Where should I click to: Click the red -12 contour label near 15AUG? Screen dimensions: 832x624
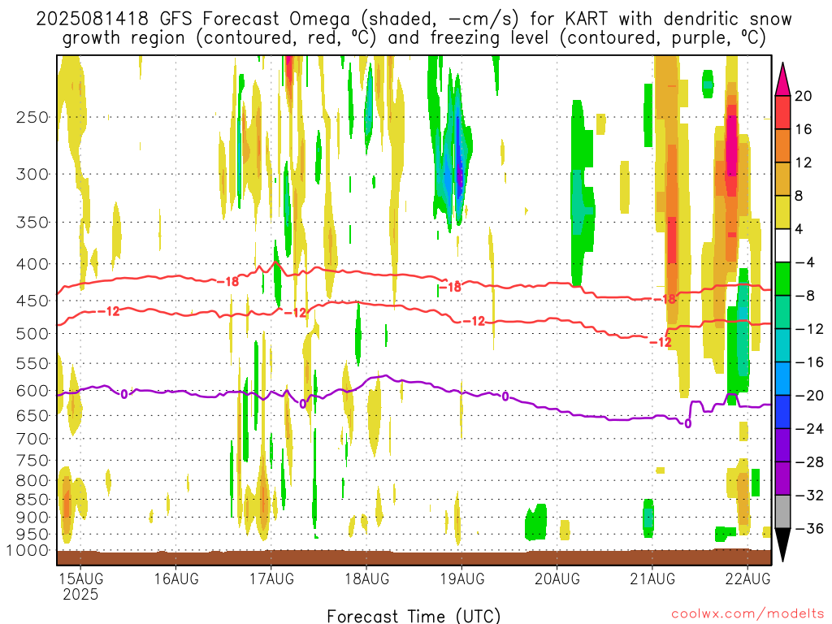coord(110,311)
